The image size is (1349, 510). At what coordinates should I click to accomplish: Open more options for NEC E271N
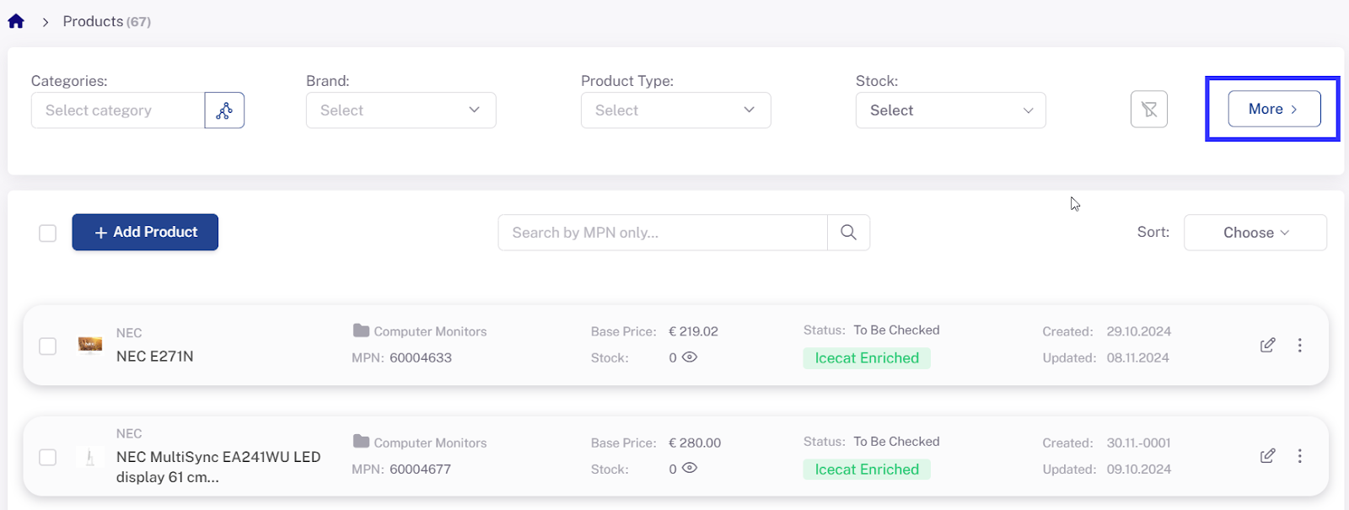(x=1299, y=345)
